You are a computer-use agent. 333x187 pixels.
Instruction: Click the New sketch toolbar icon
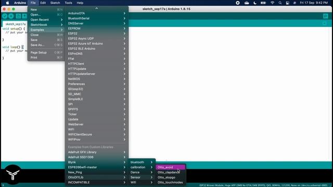tap(18, 16)
